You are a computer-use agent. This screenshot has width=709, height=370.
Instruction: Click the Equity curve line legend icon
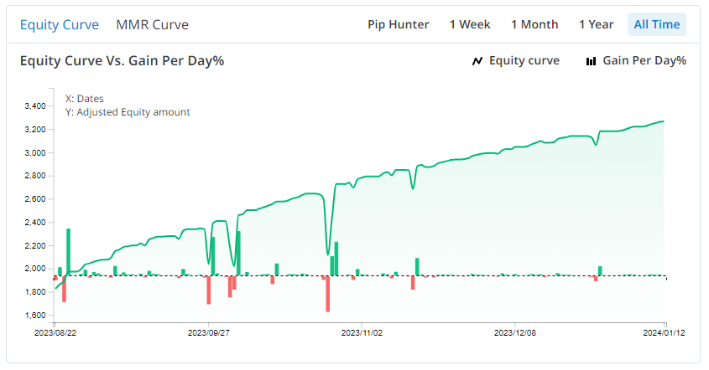(x=477, y=61)
